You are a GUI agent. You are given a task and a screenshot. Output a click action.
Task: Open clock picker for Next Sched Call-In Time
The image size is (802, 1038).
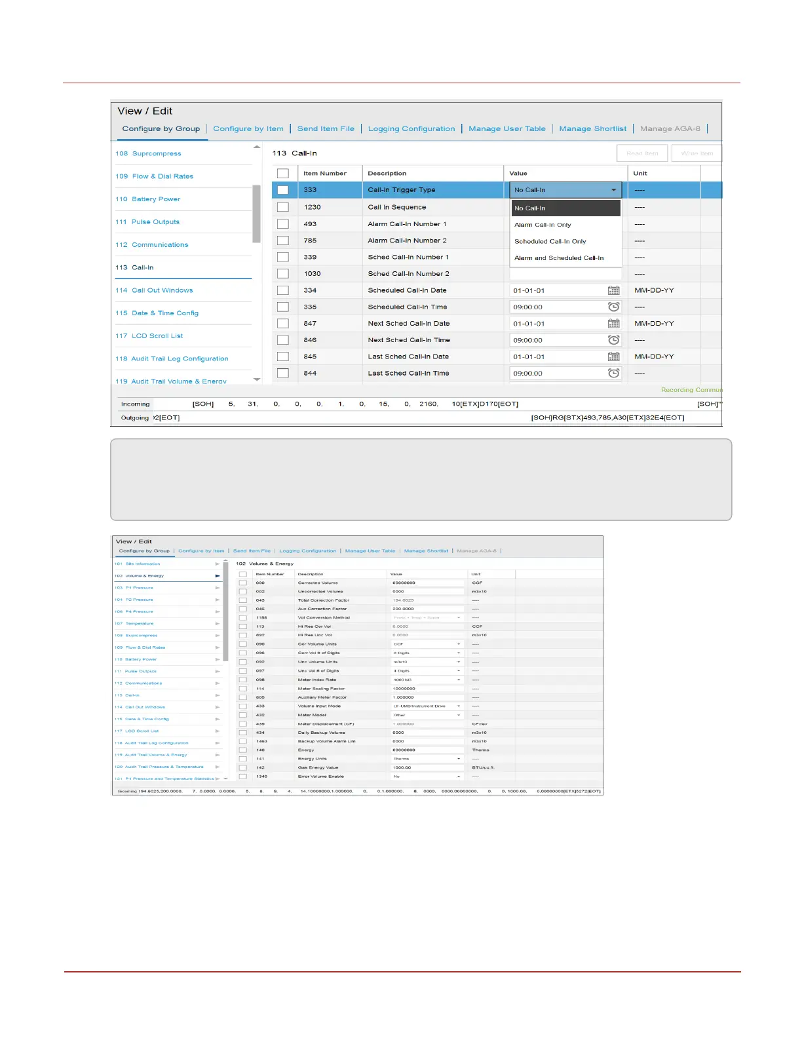click(x=613, y=340)
